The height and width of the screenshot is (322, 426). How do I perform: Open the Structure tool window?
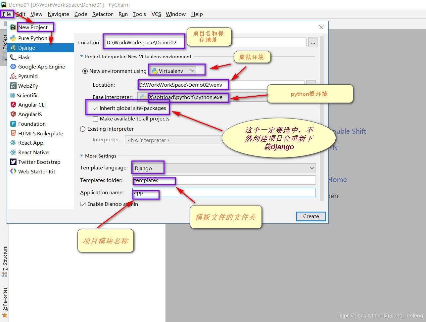point(5,261)
